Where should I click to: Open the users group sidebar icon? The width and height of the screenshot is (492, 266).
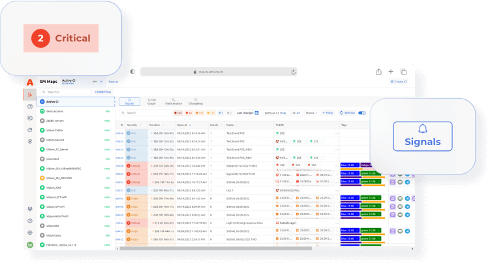pos(30,209)
